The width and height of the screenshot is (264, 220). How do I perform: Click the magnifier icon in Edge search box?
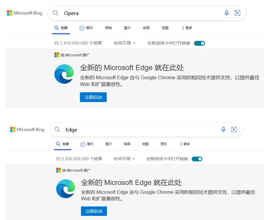point(57,130)
